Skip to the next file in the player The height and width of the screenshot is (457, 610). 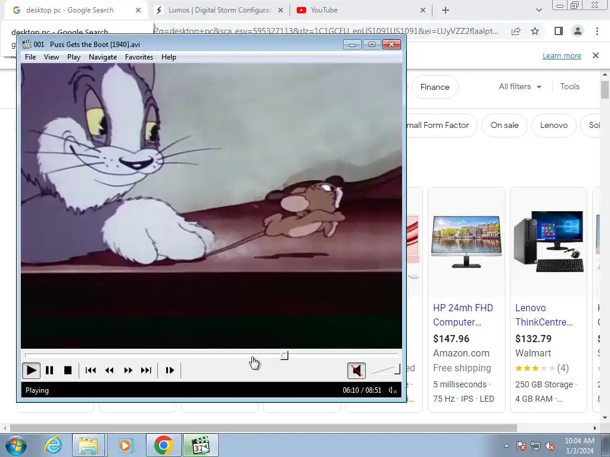tap(147, 370)
